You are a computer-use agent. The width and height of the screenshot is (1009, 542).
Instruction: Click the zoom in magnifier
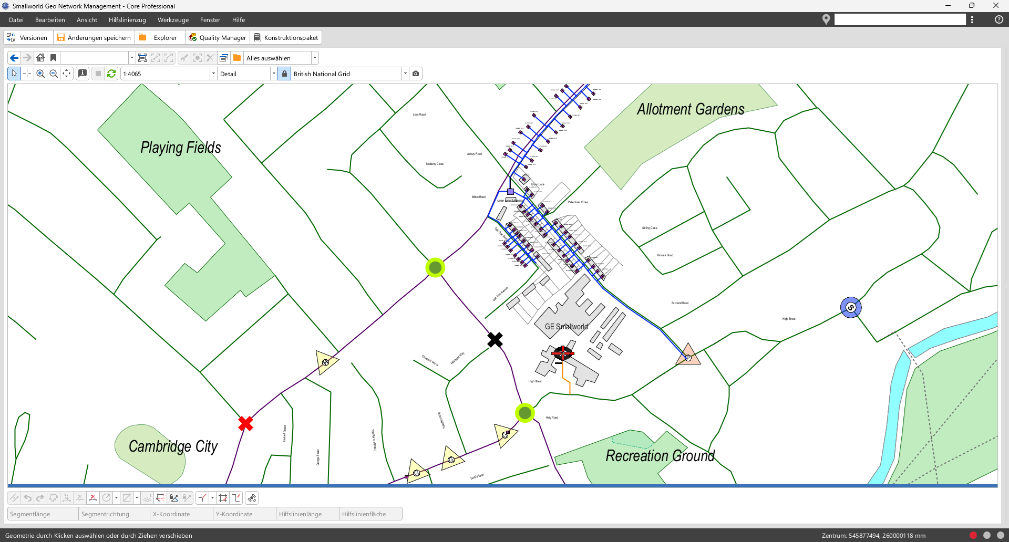click(40, 74)
